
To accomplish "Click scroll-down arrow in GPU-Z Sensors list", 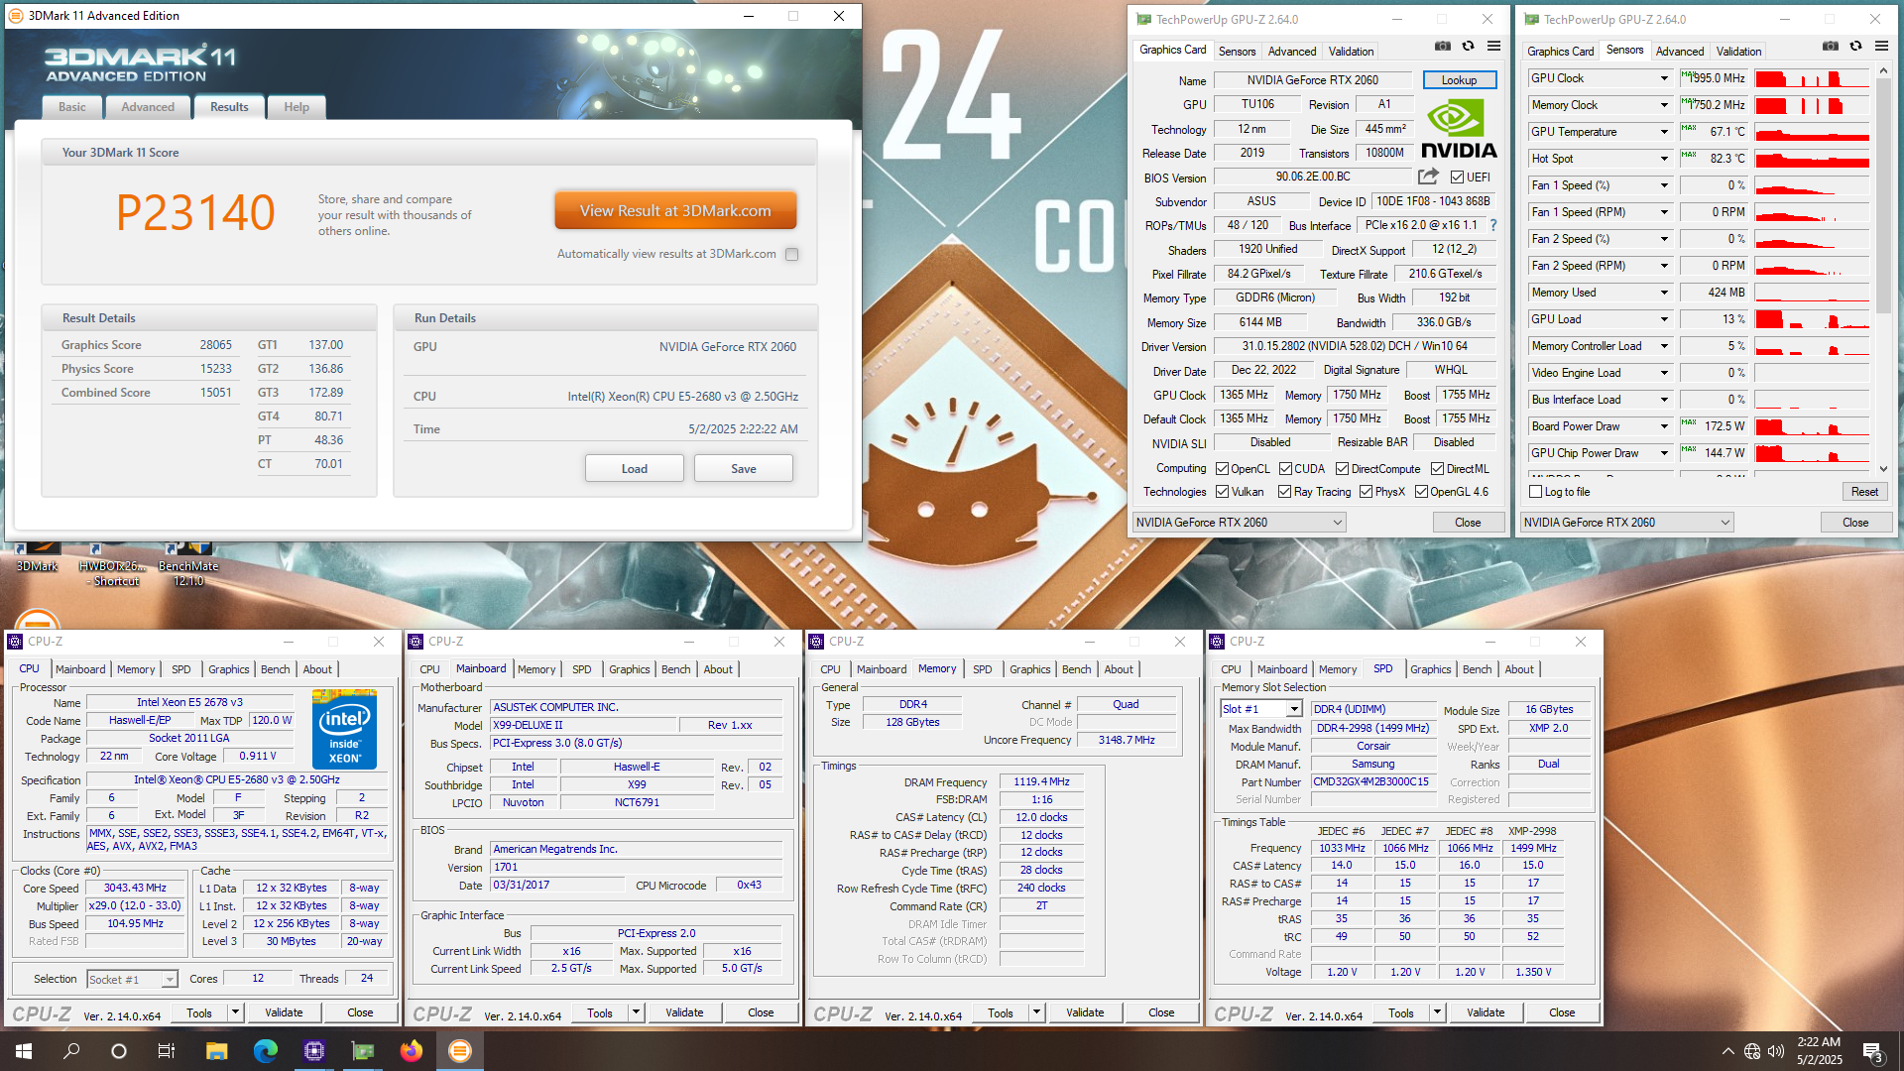I will pyautogui.click(x=1883, y=468).
